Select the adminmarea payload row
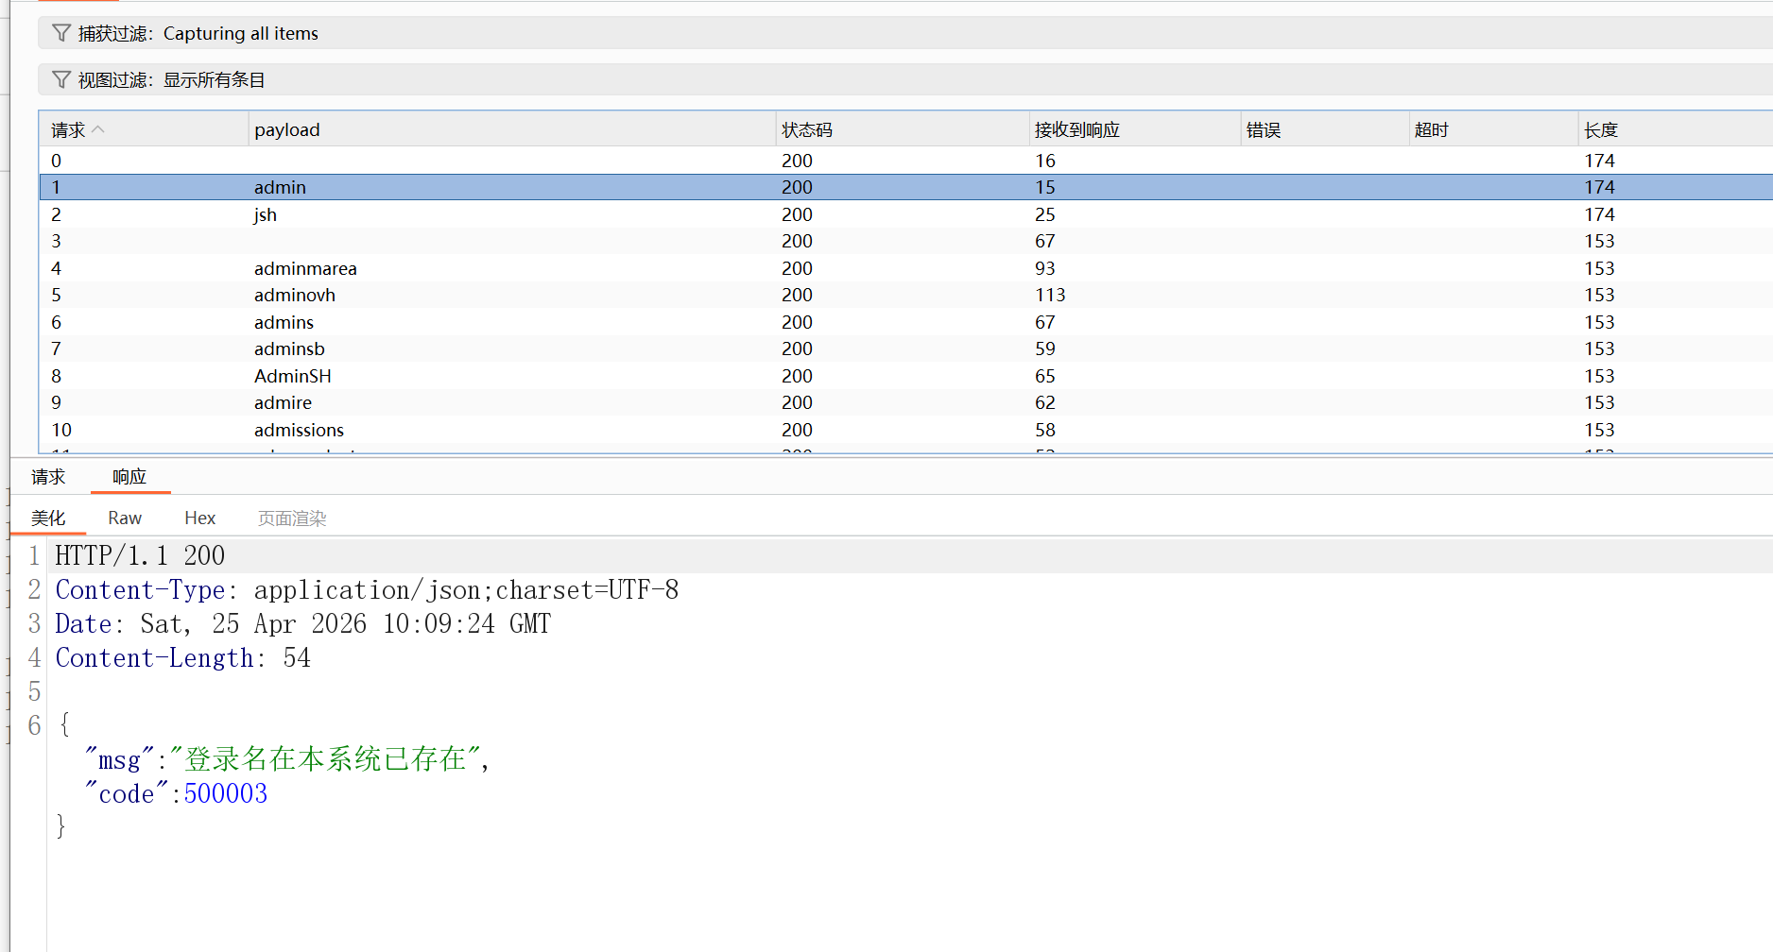Image resolution: width=1773 pixels, height=952 pixels. point(905,268)
